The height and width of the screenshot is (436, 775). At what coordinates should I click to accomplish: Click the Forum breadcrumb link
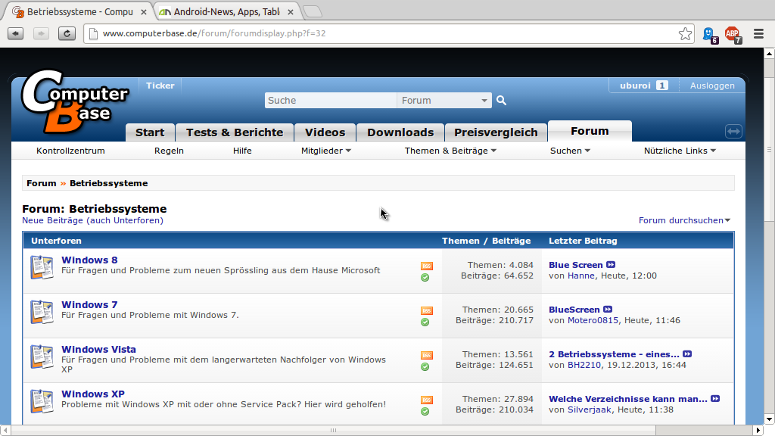click(x=42, y=183)
